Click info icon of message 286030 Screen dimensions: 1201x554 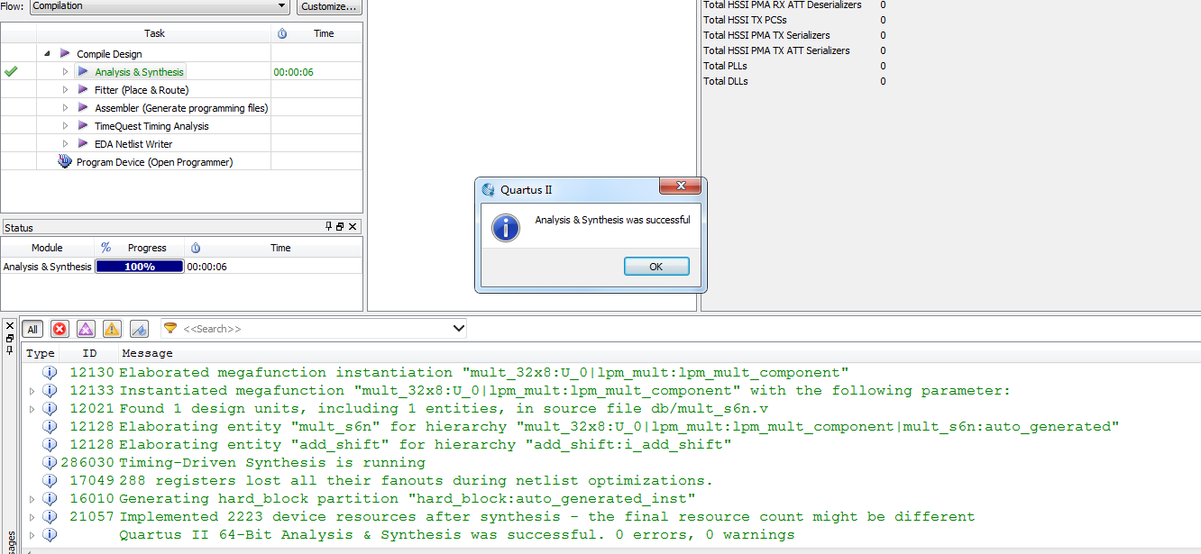(50, 462)
